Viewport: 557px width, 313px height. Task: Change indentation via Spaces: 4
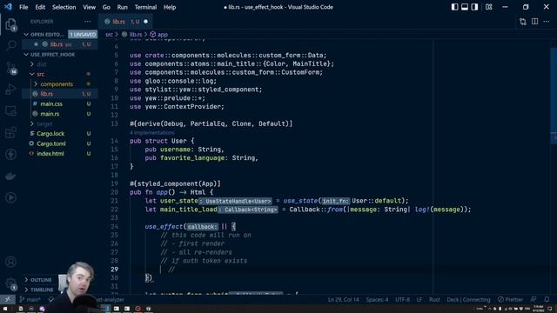click(377, 299)
